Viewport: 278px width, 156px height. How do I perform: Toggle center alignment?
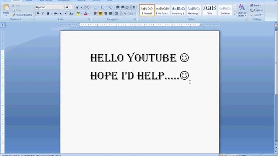pos(100,13)
